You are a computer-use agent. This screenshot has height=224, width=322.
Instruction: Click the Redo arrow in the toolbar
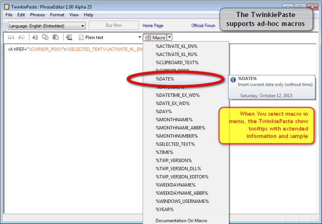[22, 37]
